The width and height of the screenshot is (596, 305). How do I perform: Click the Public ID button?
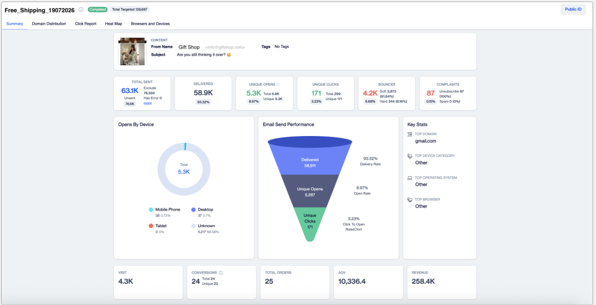(x=573, y=9)
